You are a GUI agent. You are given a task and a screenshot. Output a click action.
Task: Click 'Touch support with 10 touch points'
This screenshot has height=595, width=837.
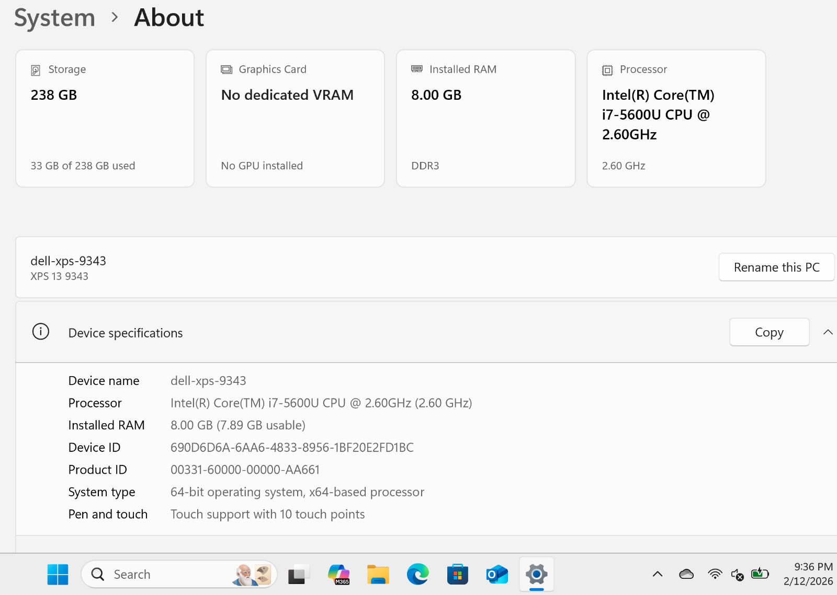pos(268,515)
